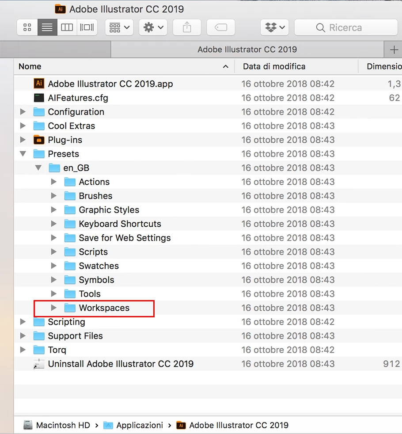Expand the Actions folder

(54, 182)
